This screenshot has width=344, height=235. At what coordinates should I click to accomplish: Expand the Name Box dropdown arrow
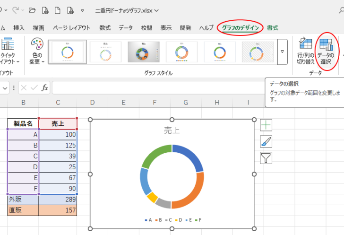coord(5,88)
